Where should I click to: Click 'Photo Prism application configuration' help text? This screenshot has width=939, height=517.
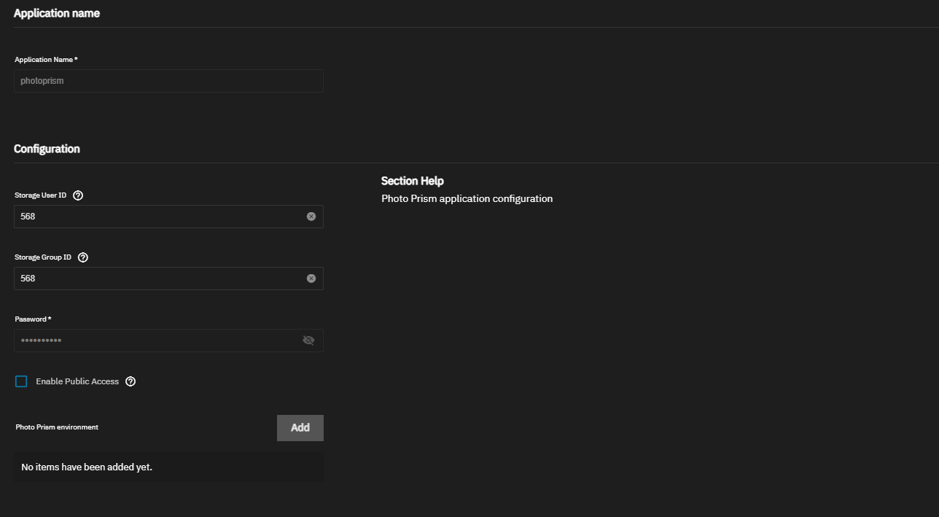pos(467,198)
